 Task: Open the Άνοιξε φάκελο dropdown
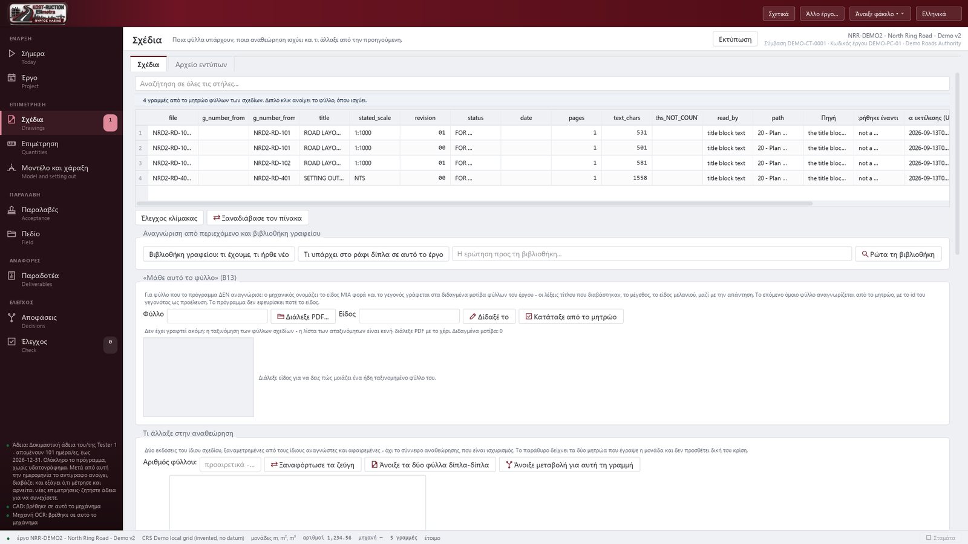pyautogui.click(x=880, y=14)
